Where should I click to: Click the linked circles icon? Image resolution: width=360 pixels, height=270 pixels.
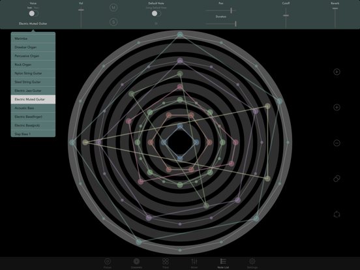coord(337,179)
